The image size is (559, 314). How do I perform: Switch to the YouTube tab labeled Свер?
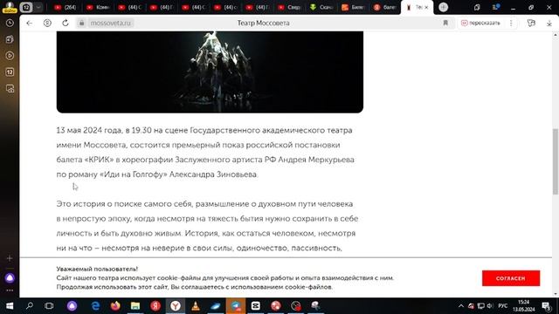289,7
